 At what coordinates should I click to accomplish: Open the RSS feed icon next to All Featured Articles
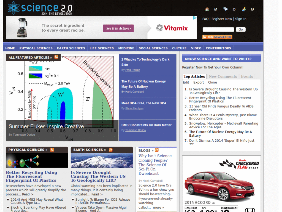(x=56, y=57)
